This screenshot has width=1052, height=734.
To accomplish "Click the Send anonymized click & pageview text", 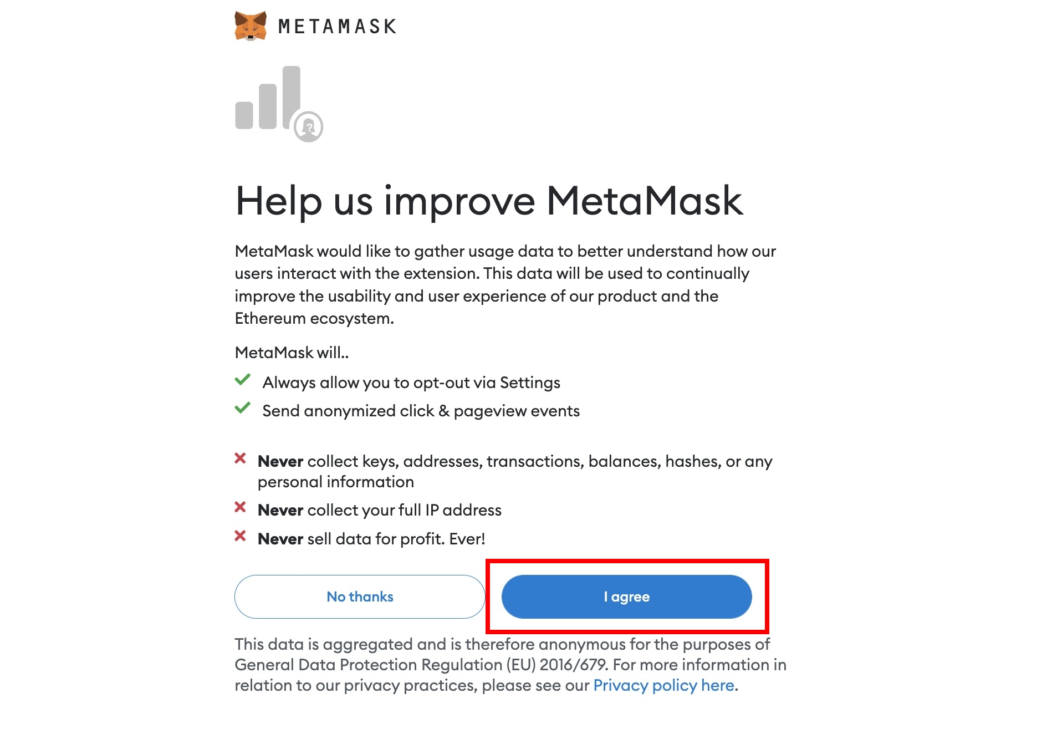I will (421, 411).
